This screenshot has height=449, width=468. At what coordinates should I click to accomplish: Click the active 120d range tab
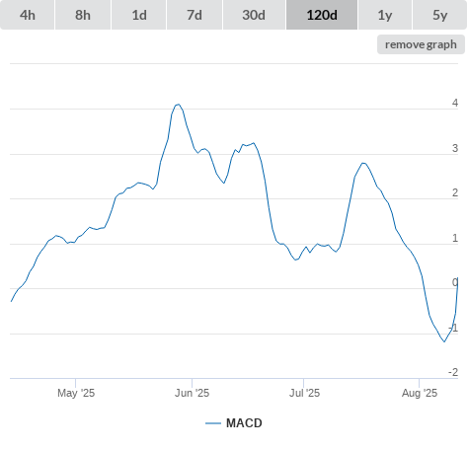click(322, 15)
